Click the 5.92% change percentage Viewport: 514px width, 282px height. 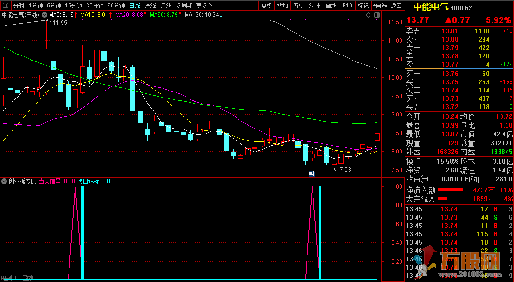point(498,20)
